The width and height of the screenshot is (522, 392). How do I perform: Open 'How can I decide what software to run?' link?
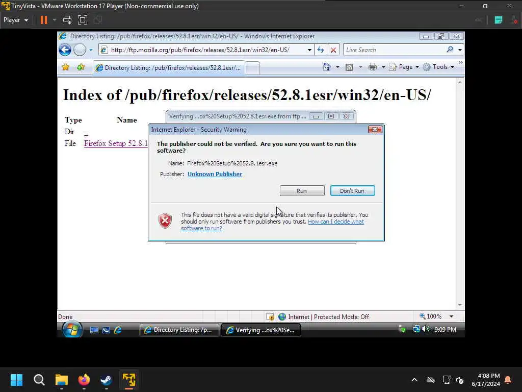coord(272,225)
